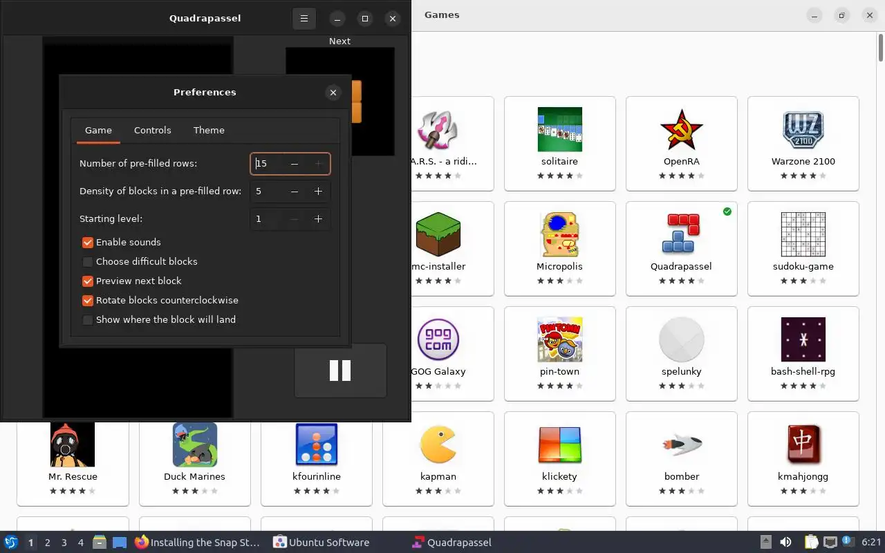Decrease the starting level
Image resolution: width=885 pixels, height=553 pixels.
(295, 219)
